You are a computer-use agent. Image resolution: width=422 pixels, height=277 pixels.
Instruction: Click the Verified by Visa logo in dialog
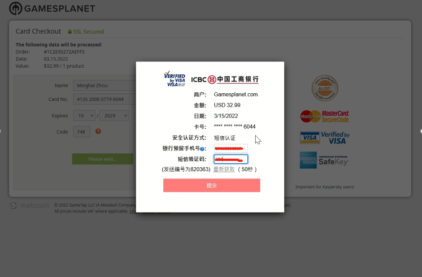[174, 78]
